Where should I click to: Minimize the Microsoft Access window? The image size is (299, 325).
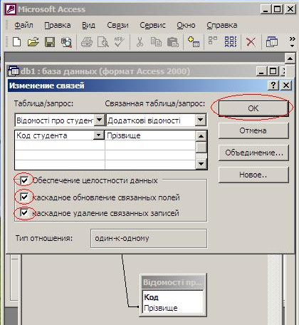click(266, 9)
